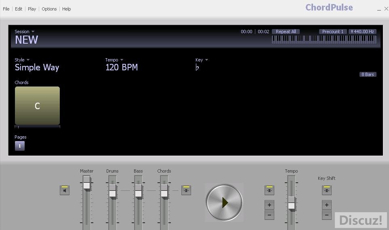The height and width of the screenshot is (230, 389).
Task: Minimize the ChordPulse window
Action: pyautogui.click(x=379, y=9)
